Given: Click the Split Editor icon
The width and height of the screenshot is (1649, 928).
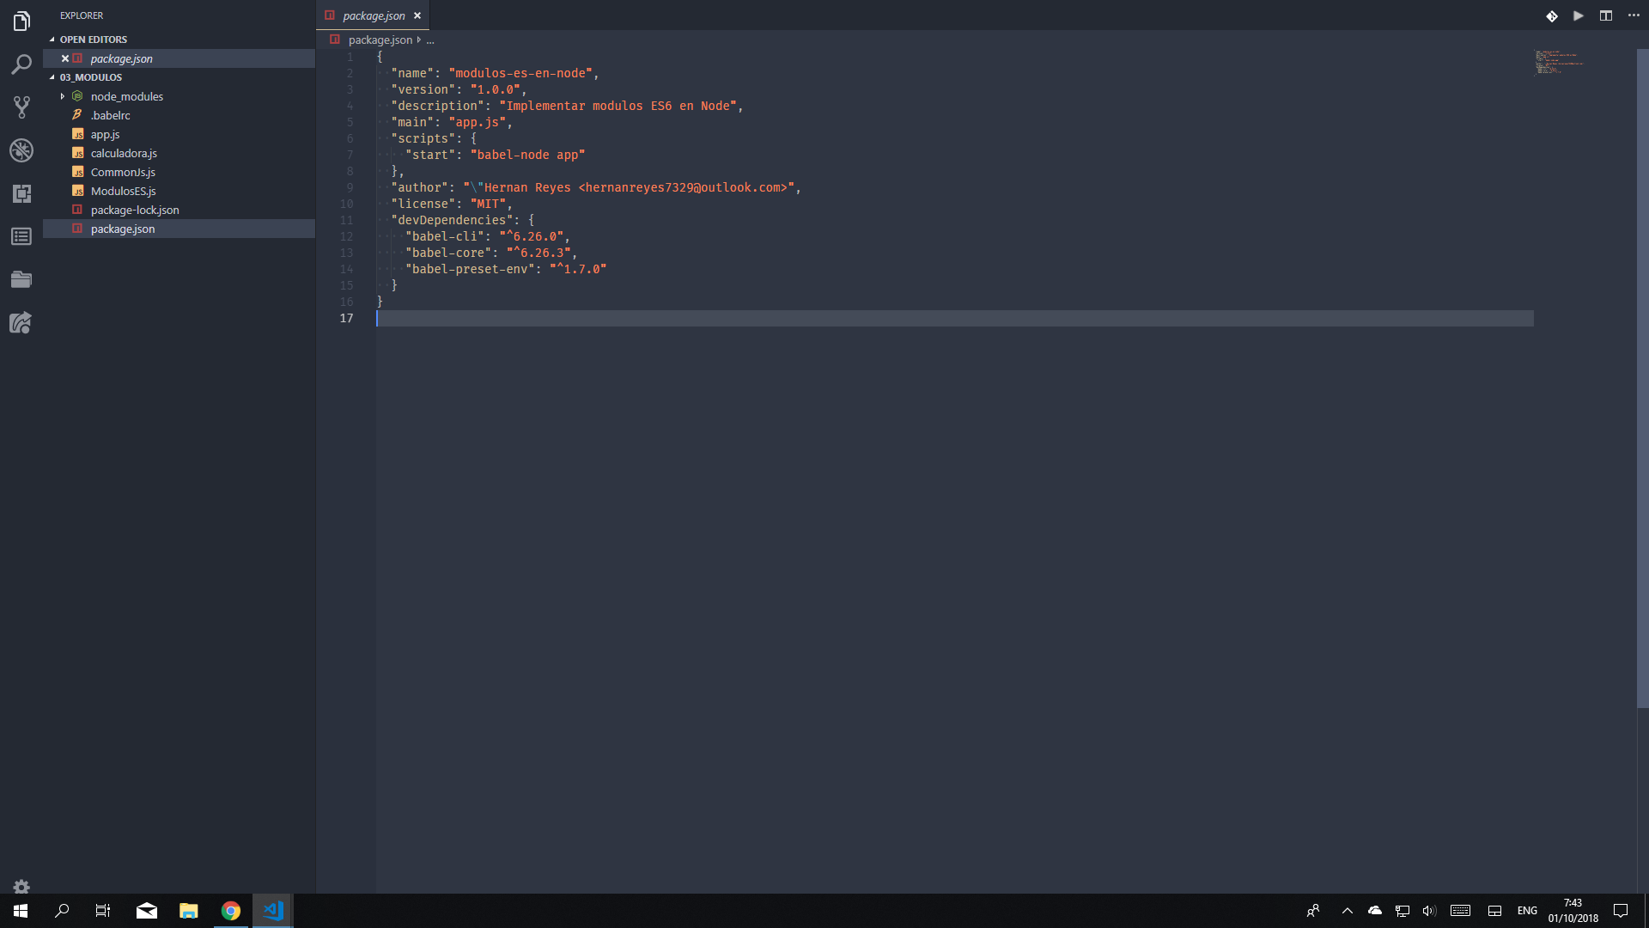Looking at the screenshot, I should click(1606, 15).
